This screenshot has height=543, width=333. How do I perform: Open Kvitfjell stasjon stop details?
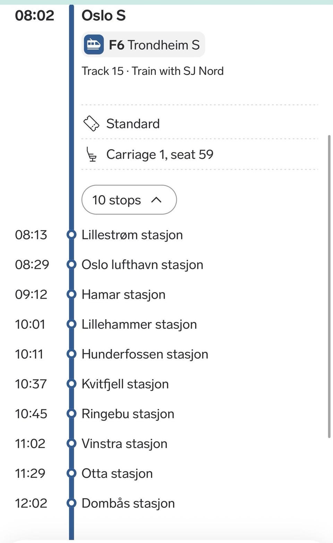(x=125, y=384)
